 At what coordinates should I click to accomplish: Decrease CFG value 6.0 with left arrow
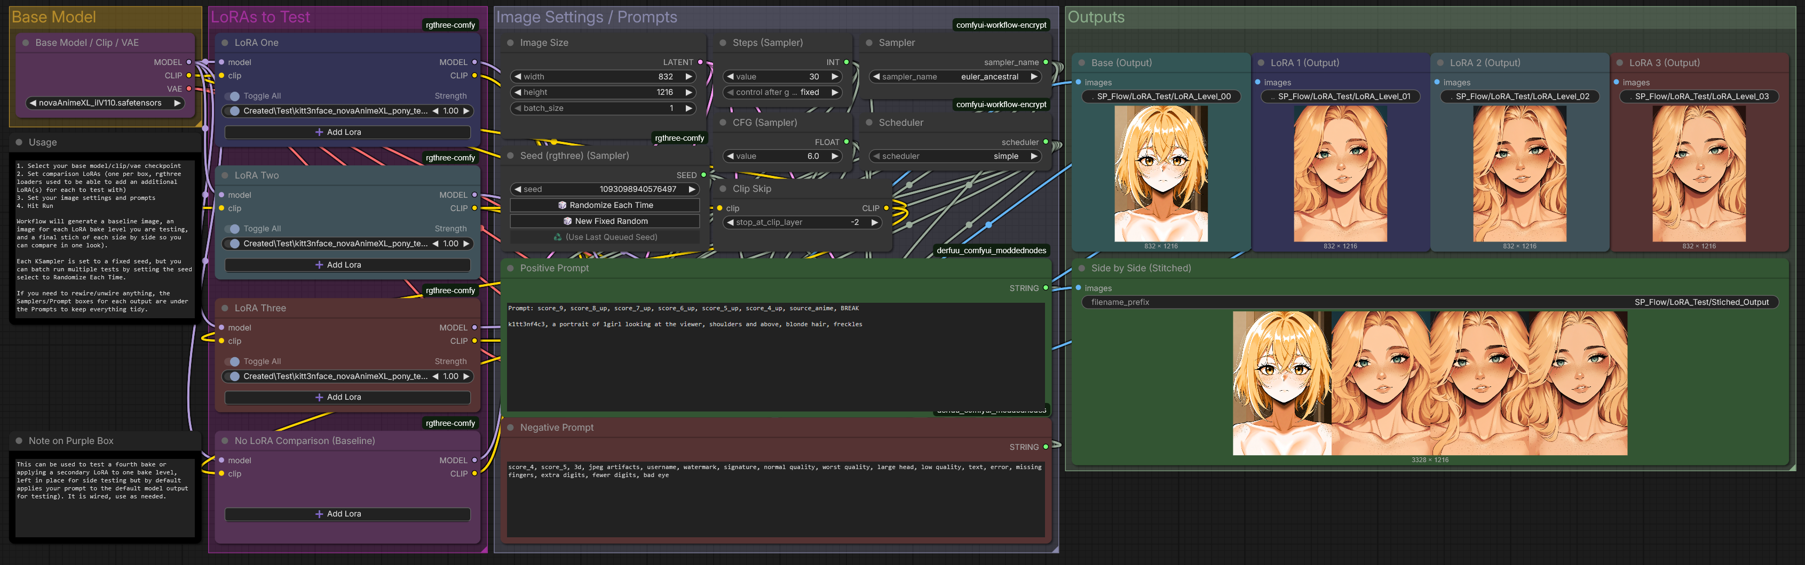pos(730,156)
